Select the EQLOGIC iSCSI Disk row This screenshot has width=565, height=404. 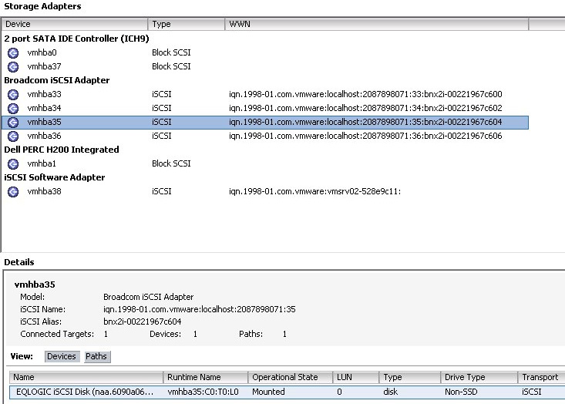pyautogui.click(x=288, y=392)
